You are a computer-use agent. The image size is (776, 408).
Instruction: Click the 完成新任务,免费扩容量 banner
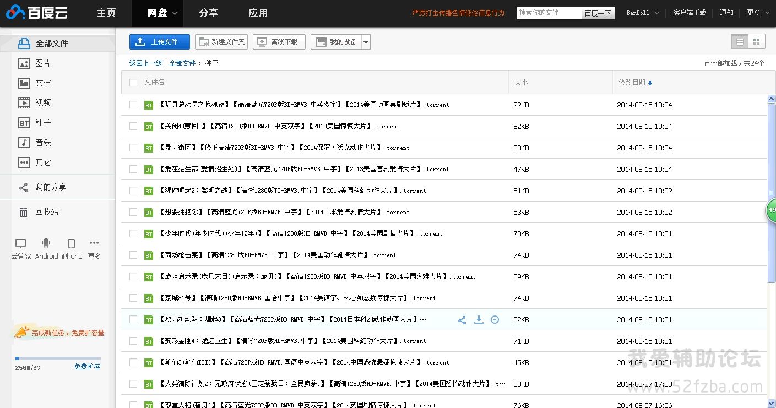tap(58, 333)
